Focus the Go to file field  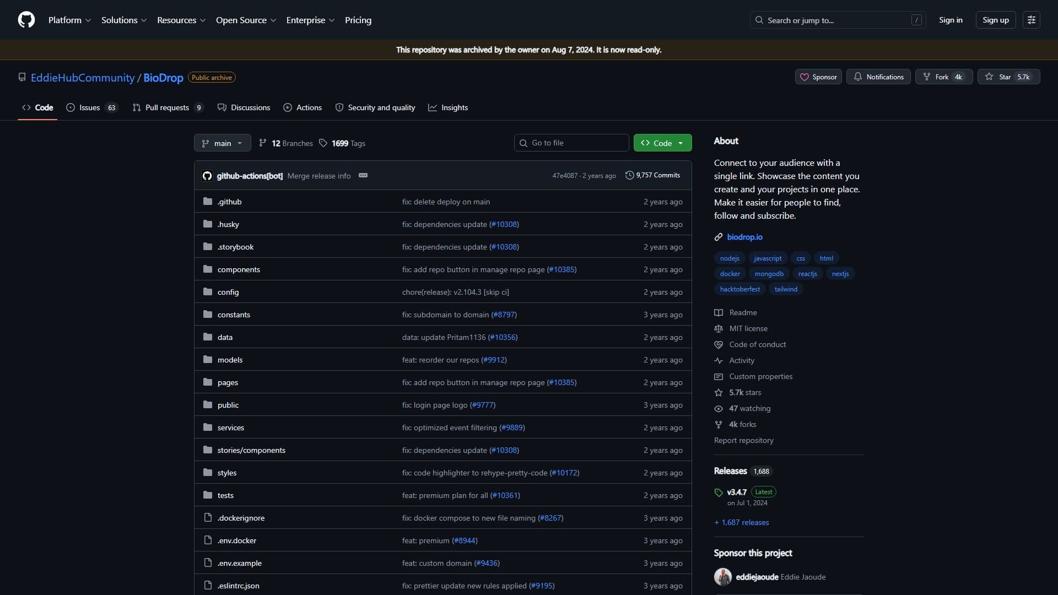tap(571, 143)
